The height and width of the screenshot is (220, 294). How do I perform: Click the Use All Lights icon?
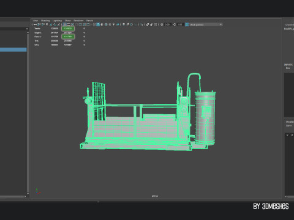[113, 24]
